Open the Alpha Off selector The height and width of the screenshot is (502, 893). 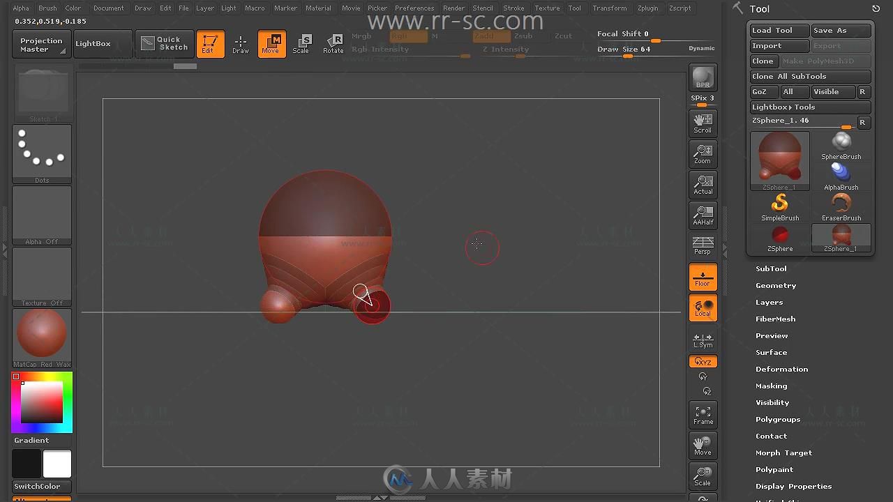(x=42, y=215)
